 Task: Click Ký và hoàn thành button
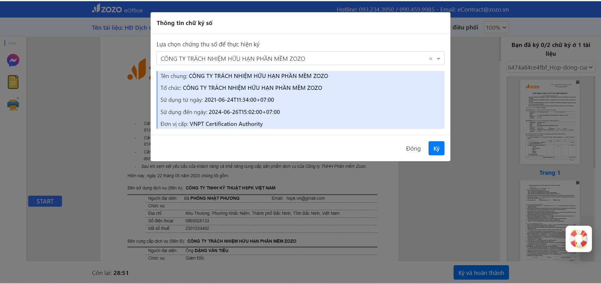(x=481, y=273)
